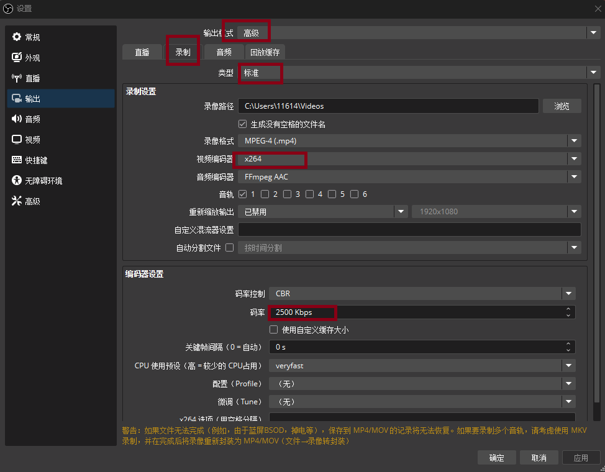Enable audio track 4 checkbox

tap(309, 194)
